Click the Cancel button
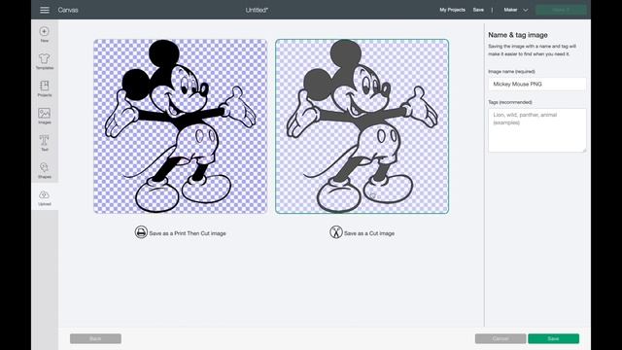 click(501, 338)
